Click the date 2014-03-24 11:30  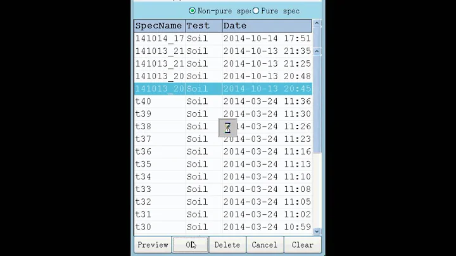pos(267,114)
